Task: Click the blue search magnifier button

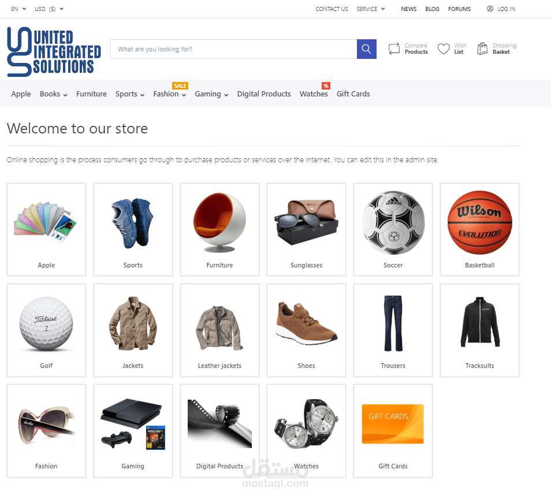Action: (367, 49)
